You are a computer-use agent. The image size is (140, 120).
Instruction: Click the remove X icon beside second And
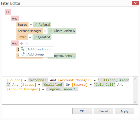[27, 44]
